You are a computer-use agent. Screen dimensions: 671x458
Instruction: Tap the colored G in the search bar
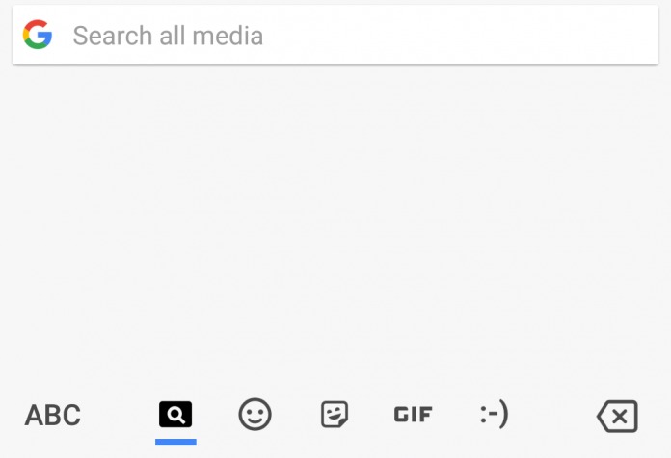[x=38, y=37]
